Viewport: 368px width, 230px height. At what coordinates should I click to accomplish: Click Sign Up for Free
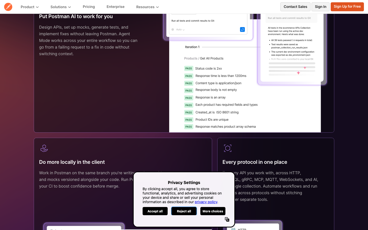347,7
